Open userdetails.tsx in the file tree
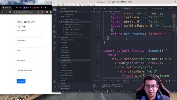 click(x=68, y=63)
